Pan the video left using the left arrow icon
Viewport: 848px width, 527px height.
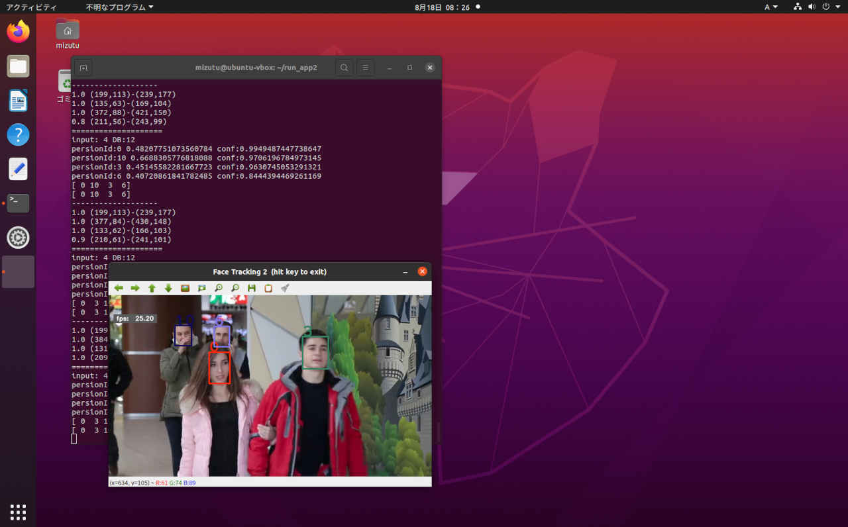119,288
